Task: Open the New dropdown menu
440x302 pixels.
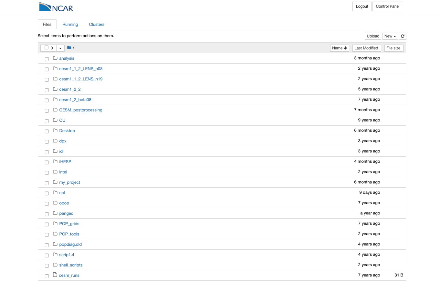Action: (x=390, y=36)
